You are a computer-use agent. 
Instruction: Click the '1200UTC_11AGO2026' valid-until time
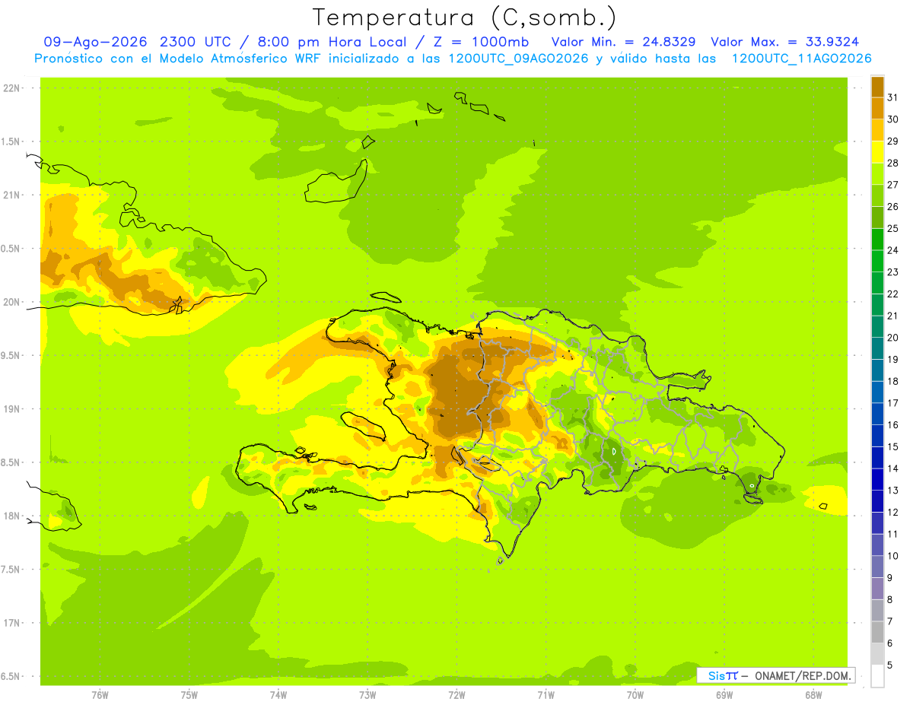[800, 59]
